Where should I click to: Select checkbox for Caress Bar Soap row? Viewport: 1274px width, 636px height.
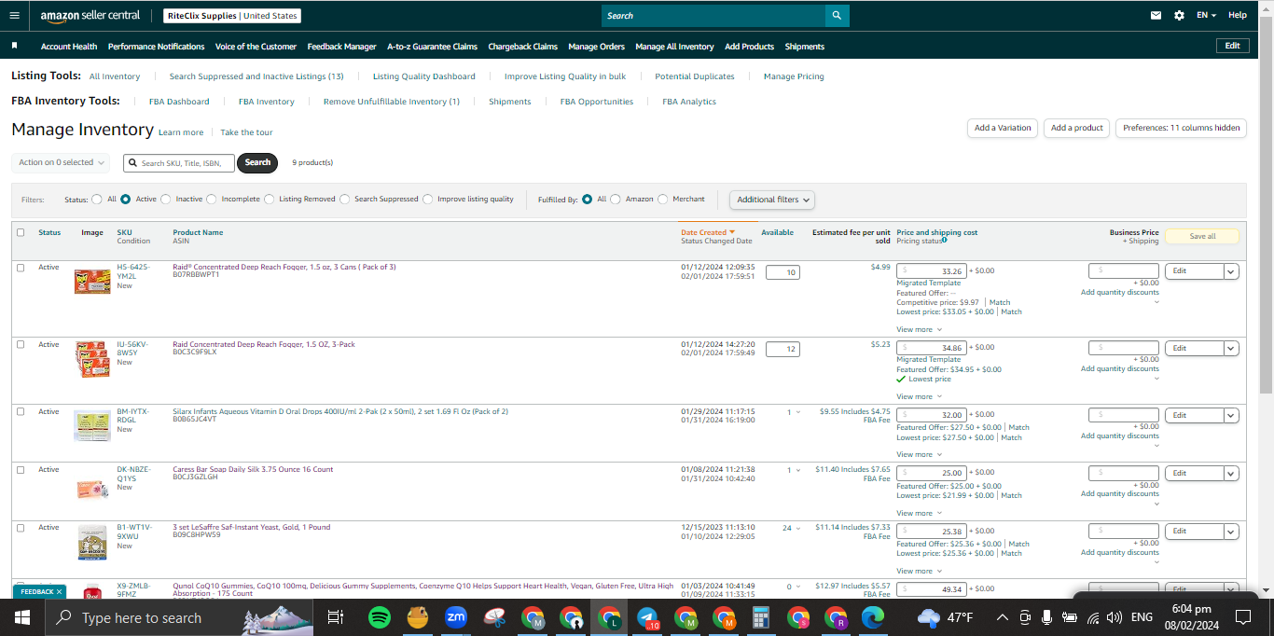(x=21, y=470)
